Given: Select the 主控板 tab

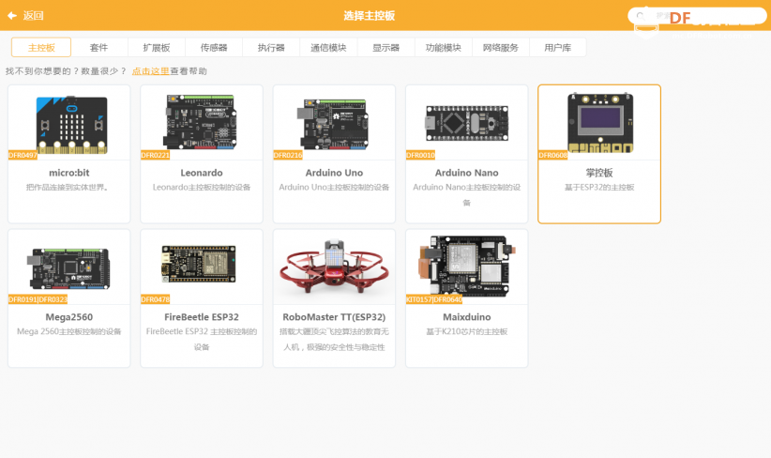Looking at the screenshot, I should [41, 47].
